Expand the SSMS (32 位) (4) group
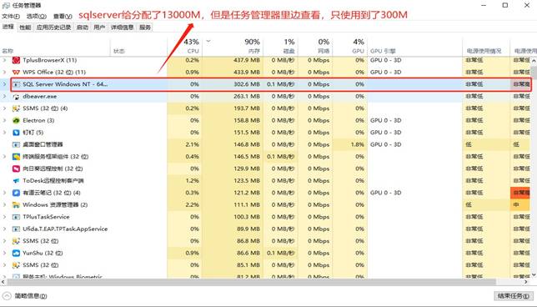 [x=4, y=108]
